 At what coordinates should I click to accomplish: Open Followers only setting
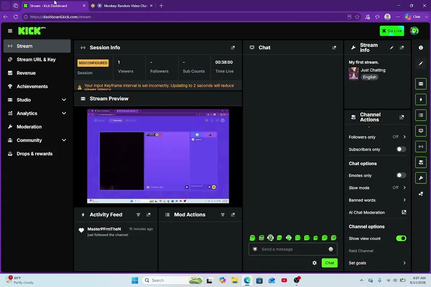click(x=378, y=137)
